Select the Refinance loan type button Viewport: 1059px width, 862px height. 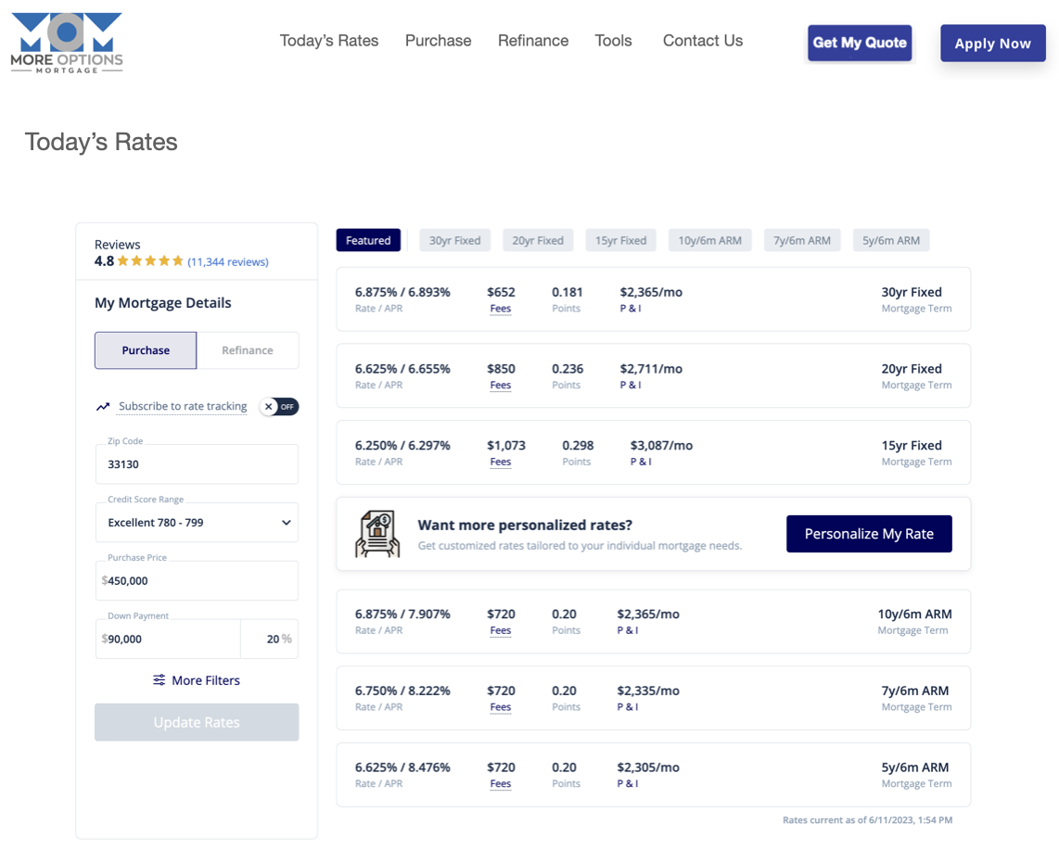[248, 350]
